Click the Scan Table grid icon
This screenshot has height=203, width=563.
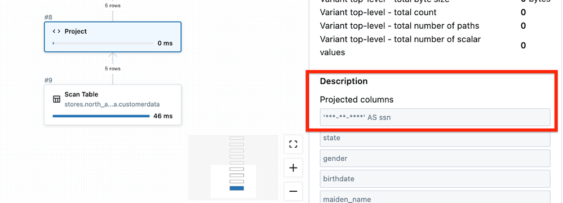[56, 99]
